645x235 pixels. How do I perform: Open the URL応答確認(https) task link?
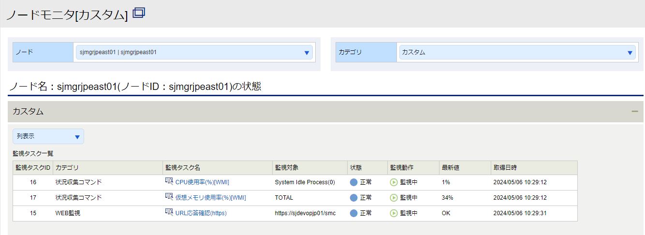point(201,213)
